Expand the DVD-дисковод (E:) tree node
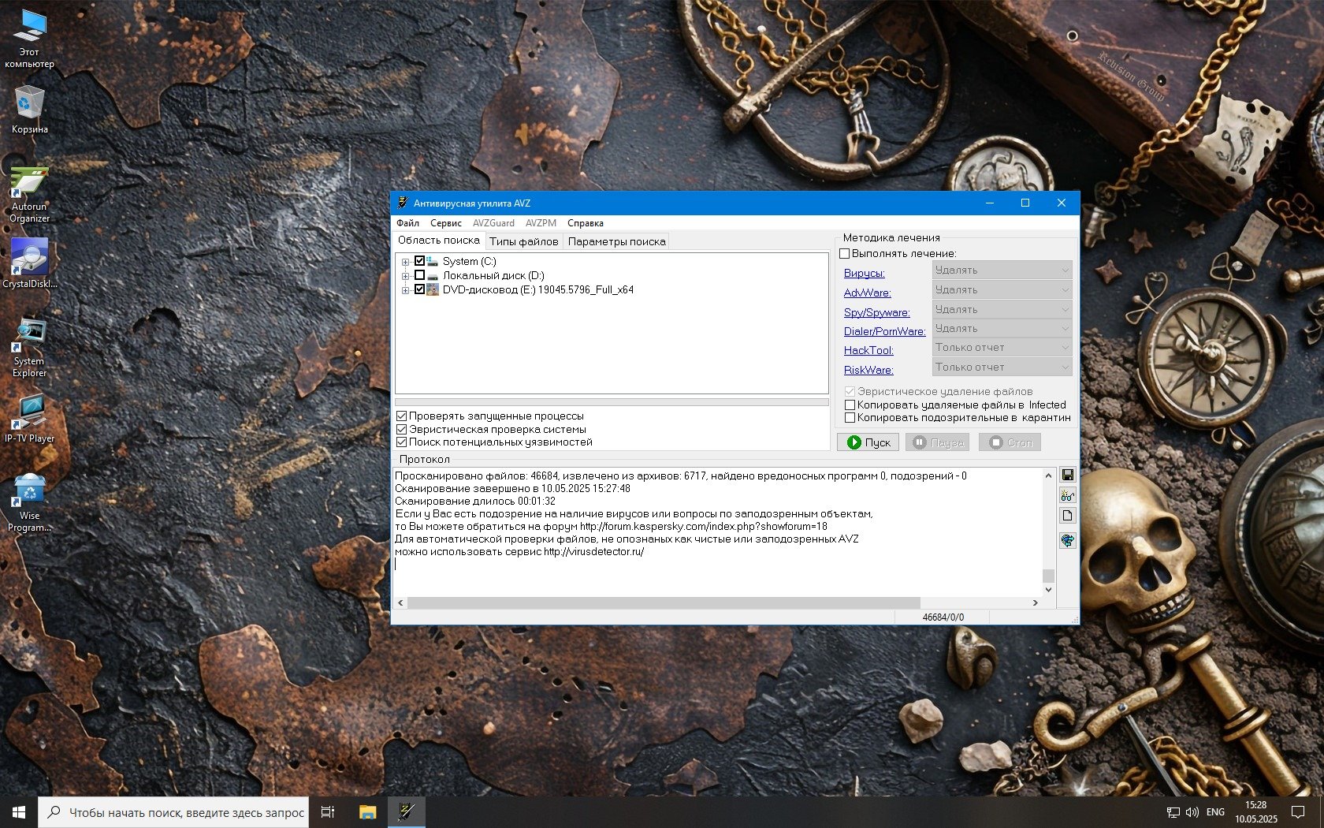The image size is (1324, 828). (405, 290)
